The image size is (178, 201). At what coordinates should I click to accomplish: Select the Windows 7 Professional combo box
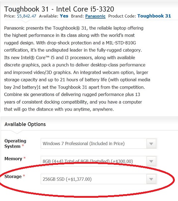click(x=99, y=143)
